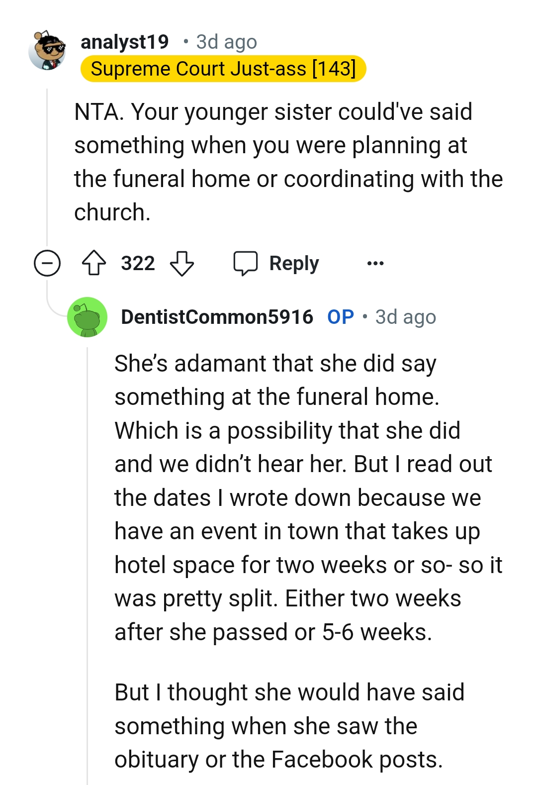
Task: Tap analyst19's sunglasses avatar
Action: click(48, 50)
